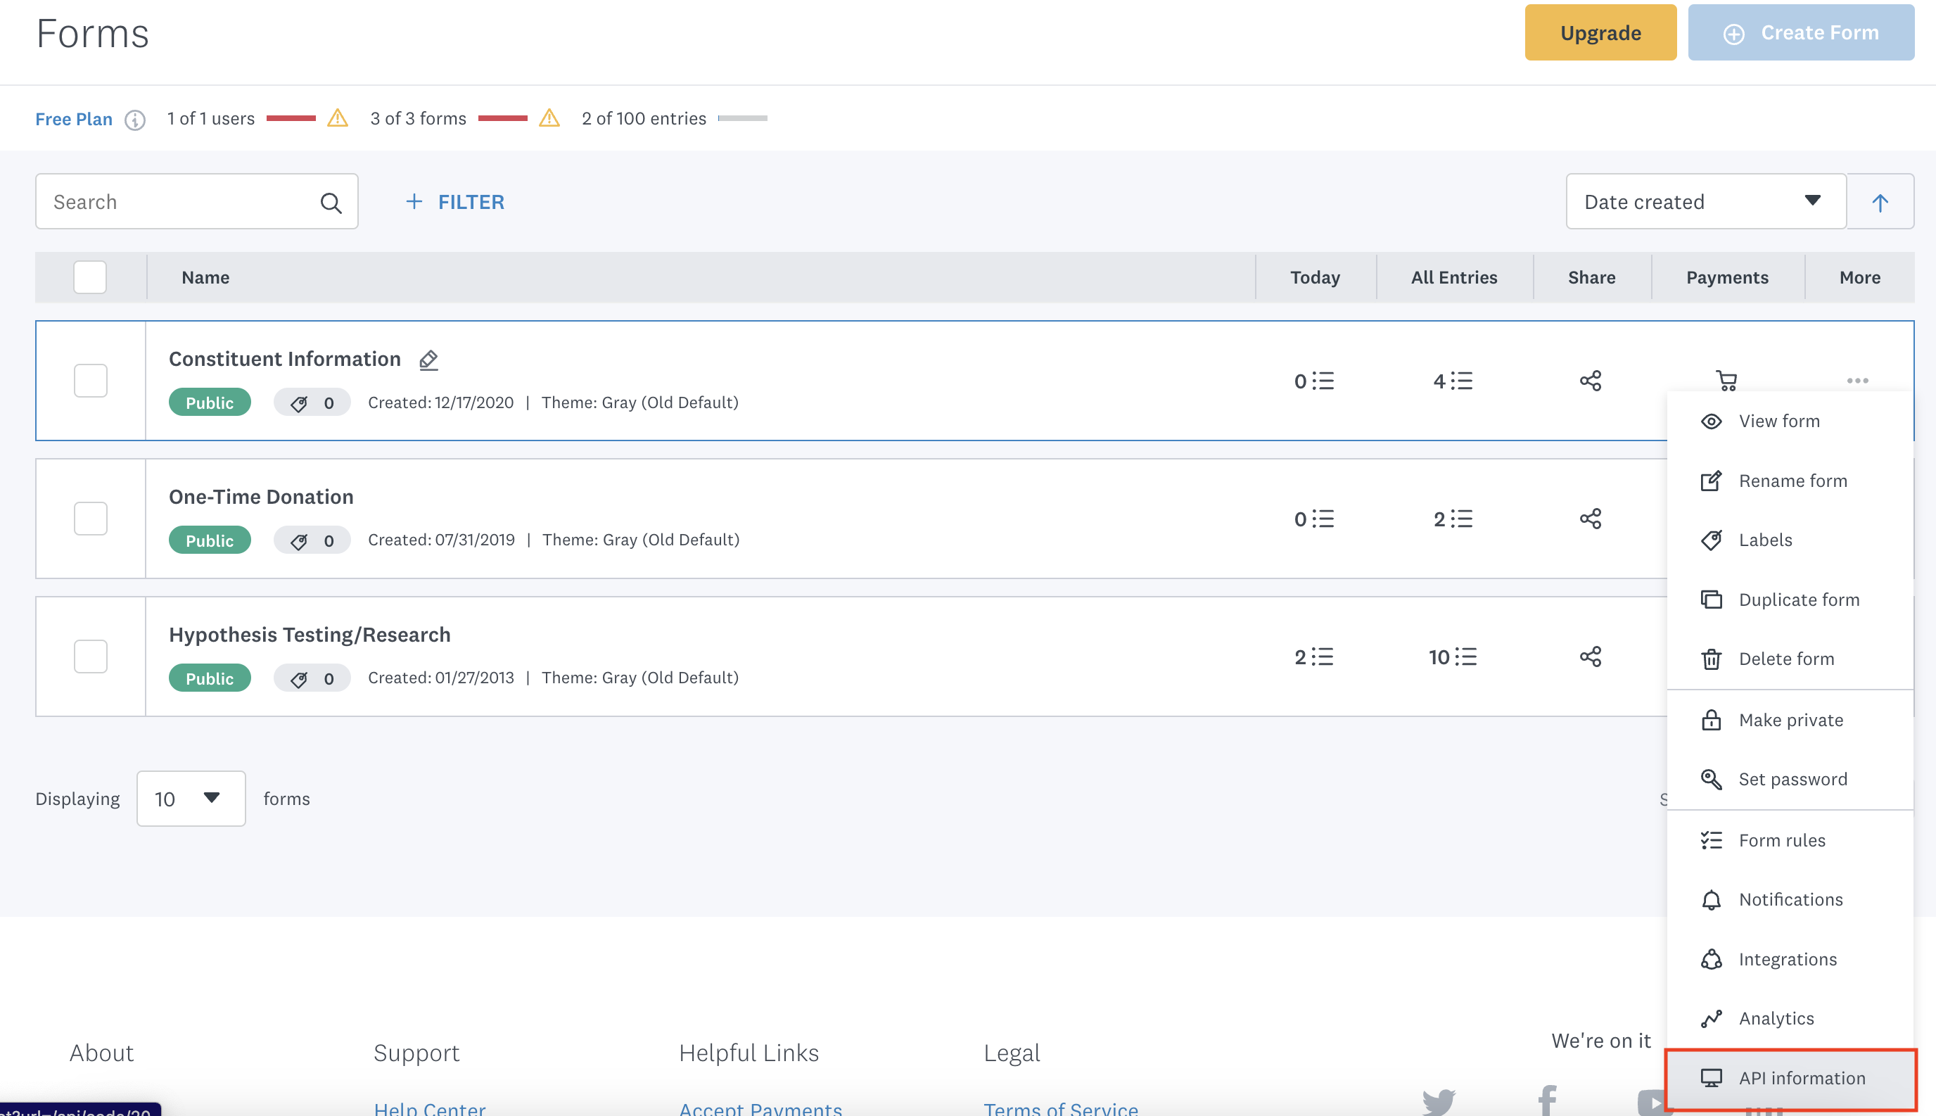Choose Duplicate form in the menu

1797,600
